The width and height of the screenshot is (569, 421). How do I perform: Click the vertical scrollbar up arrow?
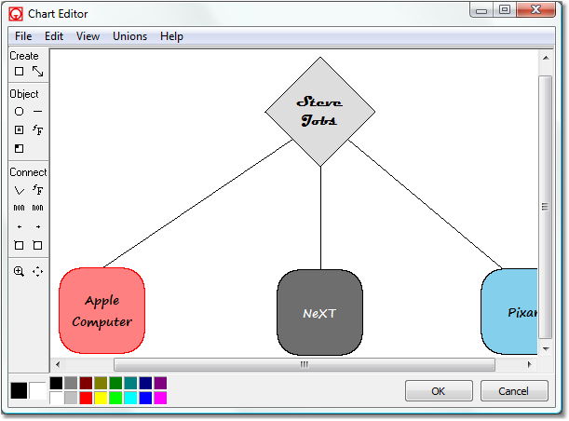pyautogui.click(x=546, y=58)
